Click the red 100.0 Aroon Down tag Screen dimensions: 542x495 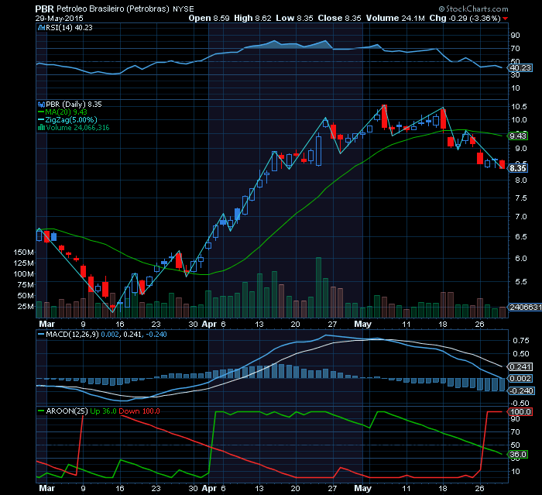(x=520, y=411)
